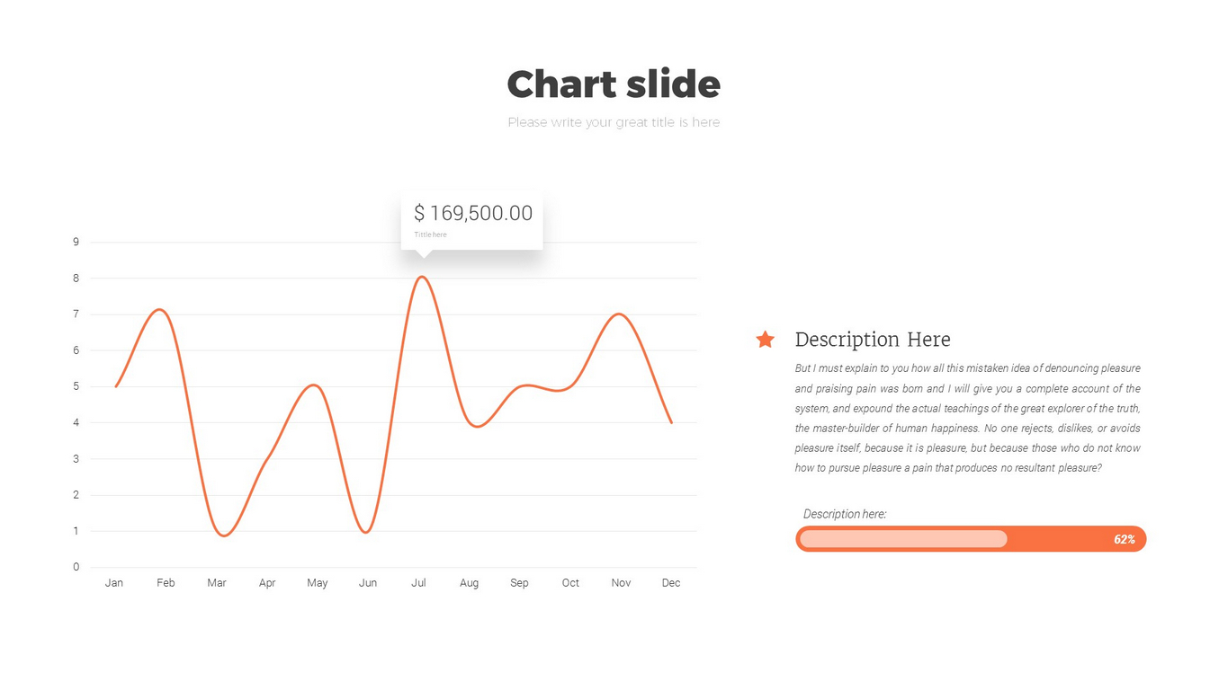Click the Description Here heading

coord(873,340)
